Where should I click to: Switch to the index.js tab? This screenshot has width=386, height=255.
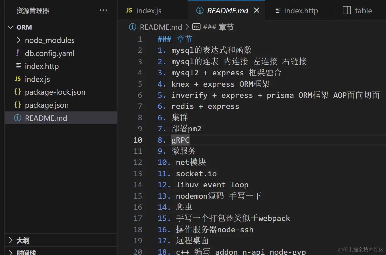[x=148, y=11]
